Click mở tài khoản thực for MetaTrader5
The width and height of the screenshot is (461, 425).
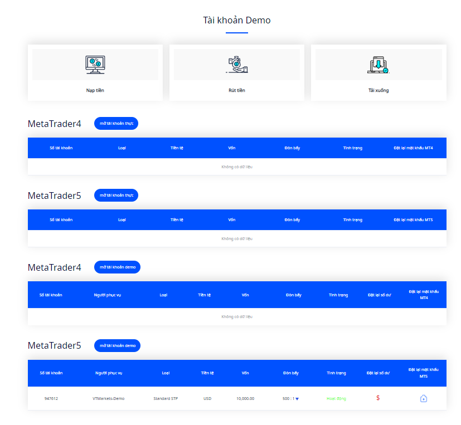coord(116,196)
